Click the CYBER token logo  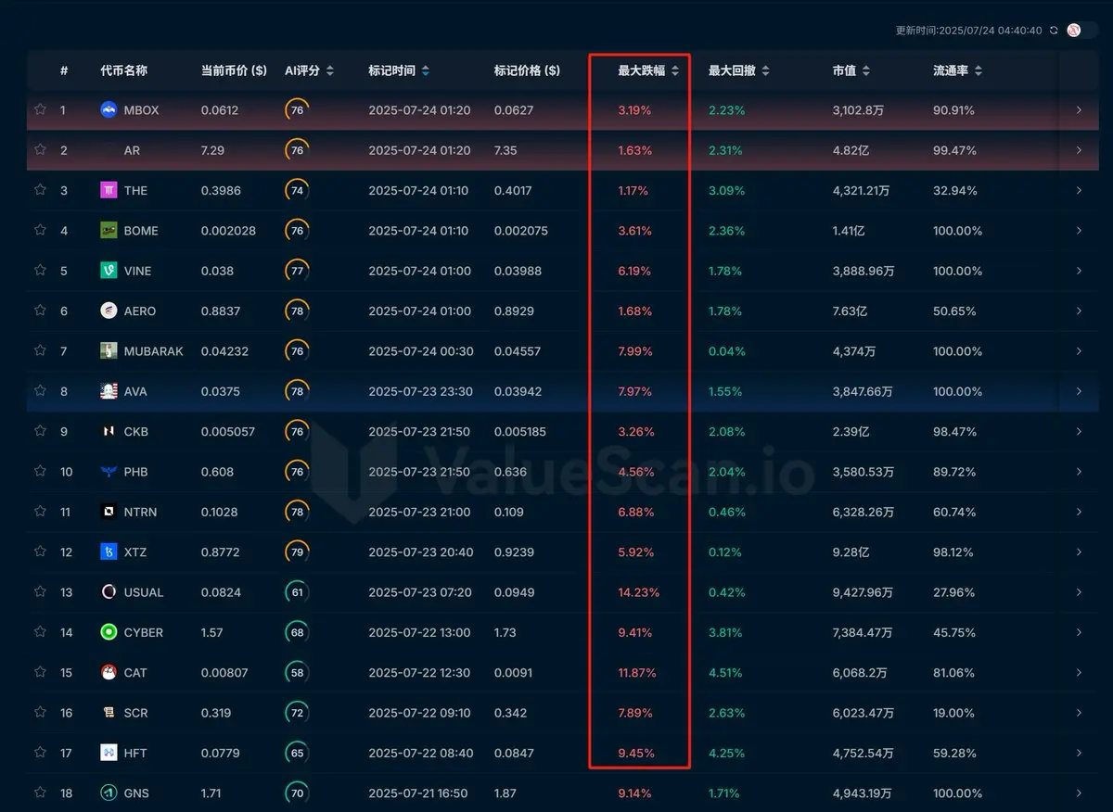pyautogui.click(x=109, y=631)
